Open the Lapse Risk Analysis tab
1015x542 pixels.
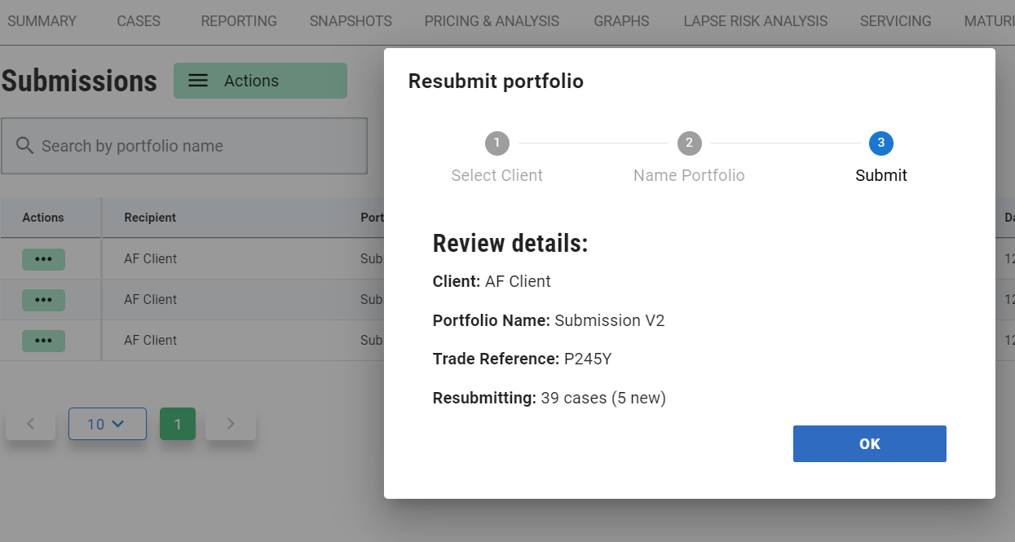[755, 21]
